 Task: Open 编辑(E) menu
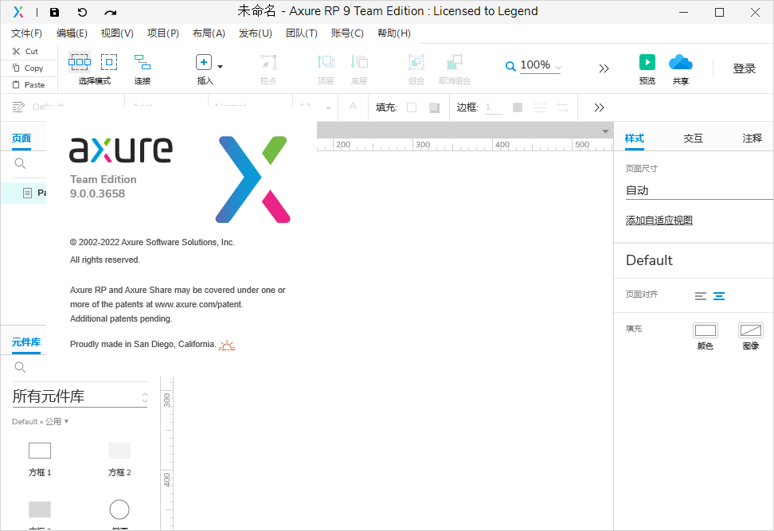click(x=72, y=33)
